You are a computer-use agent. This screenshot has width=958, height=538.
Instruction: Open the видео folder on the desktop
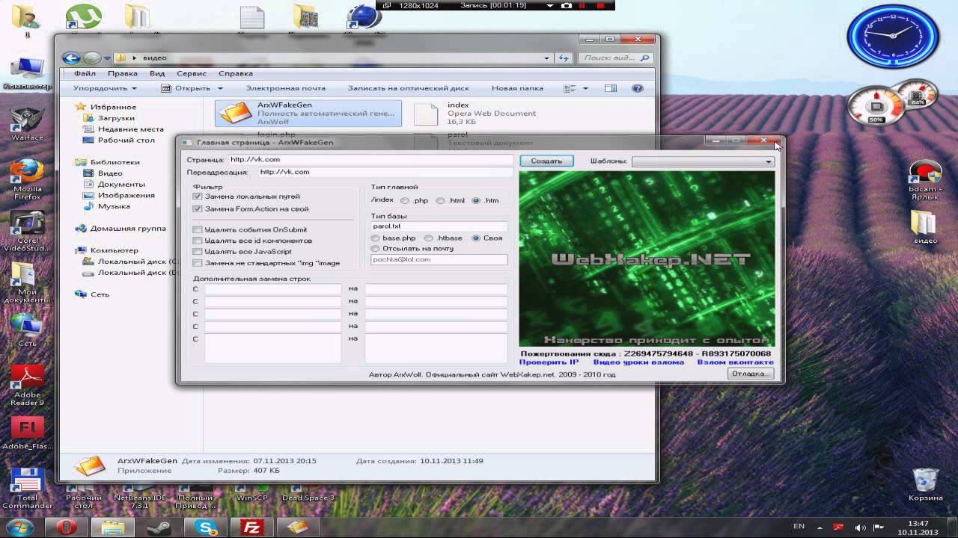pos(926,228)
